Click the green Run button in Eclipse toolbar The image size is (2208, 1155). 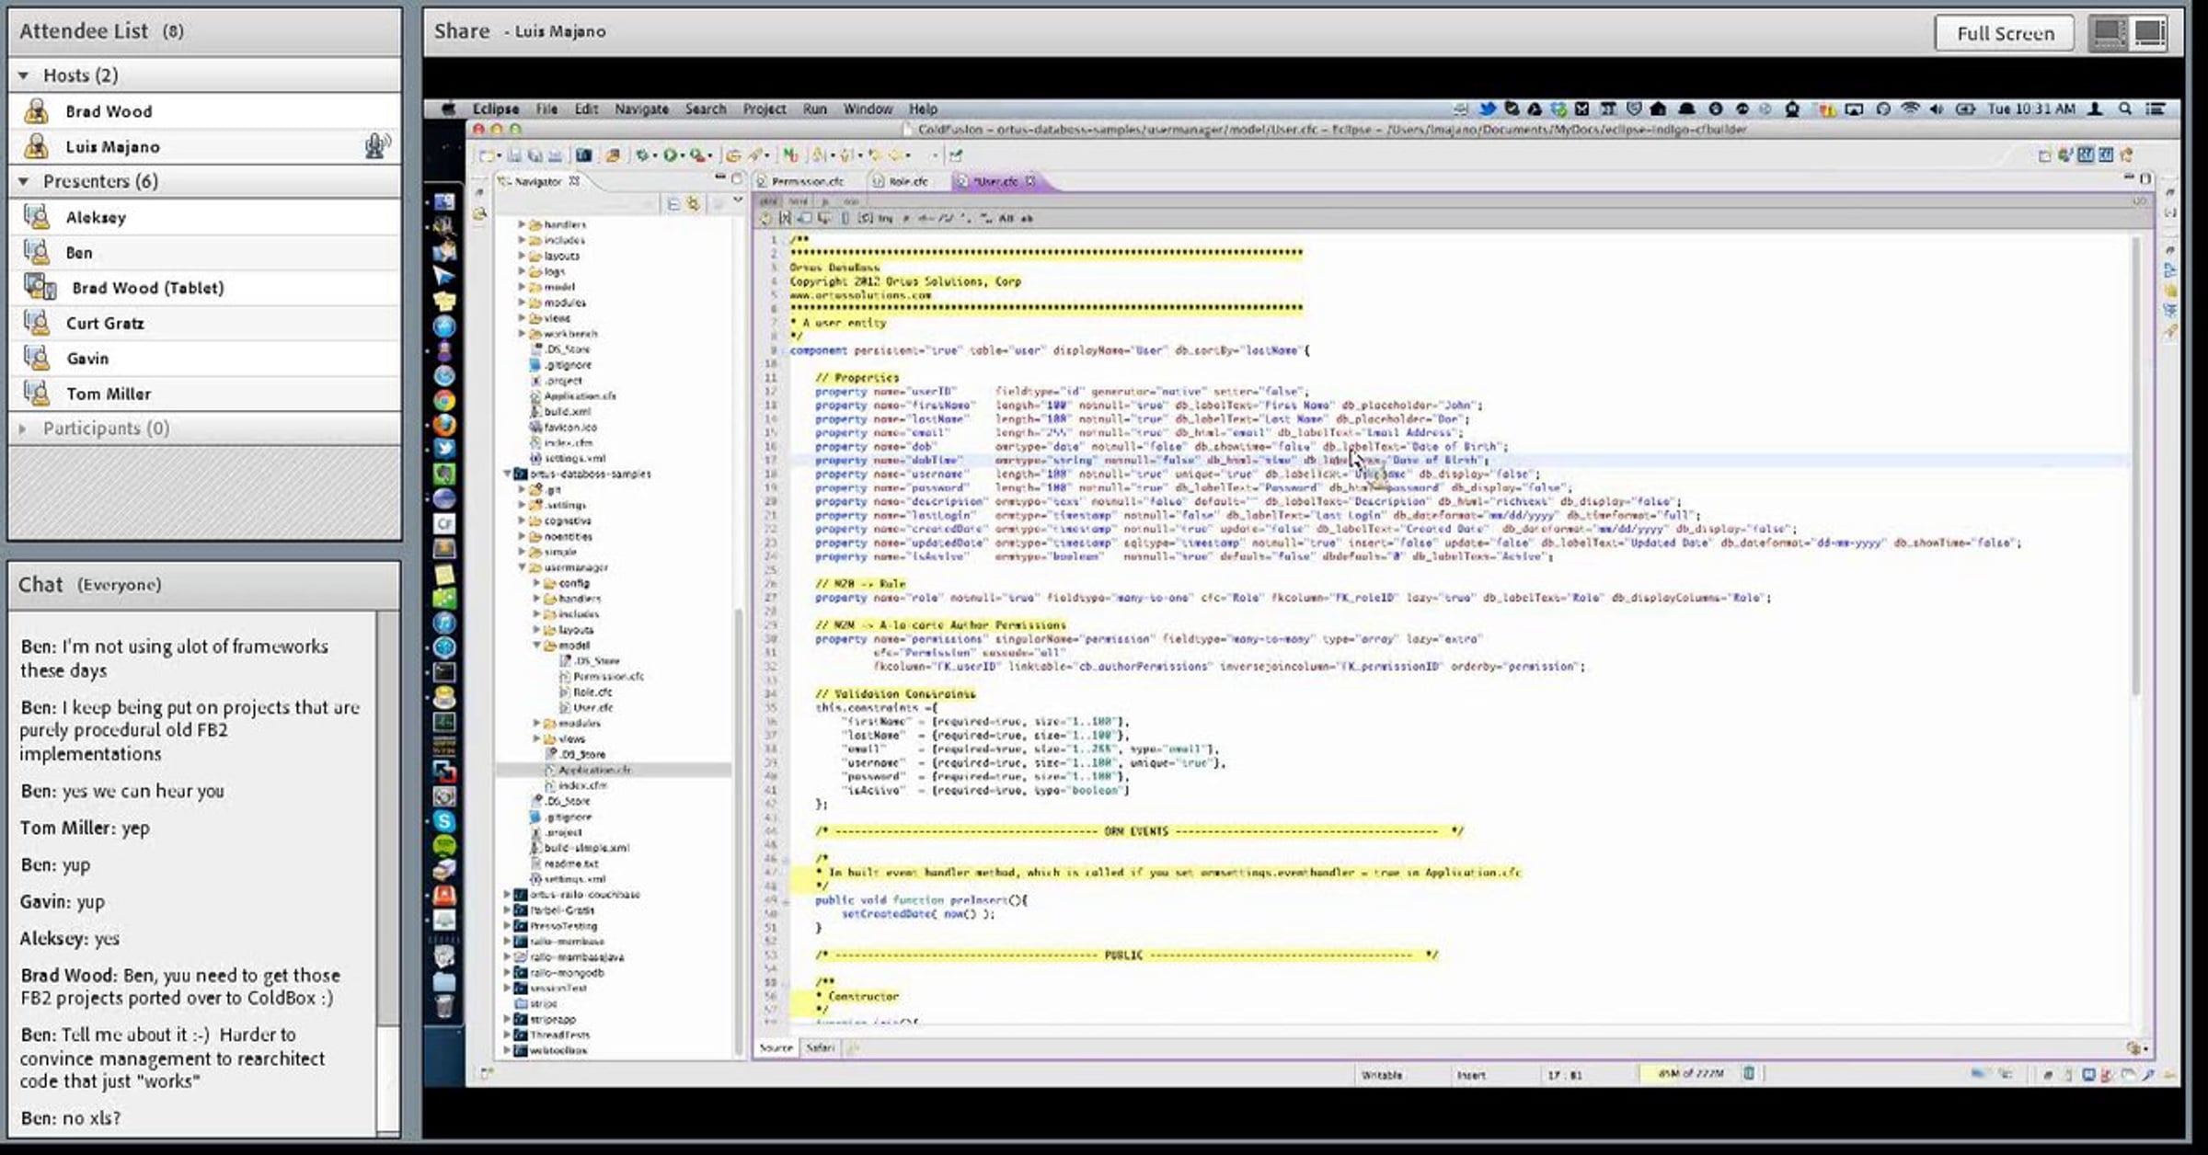click(x=671, y=155)
